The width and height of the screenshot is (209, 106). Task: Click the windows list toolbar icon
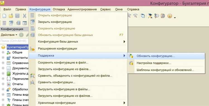click(143, 16)
